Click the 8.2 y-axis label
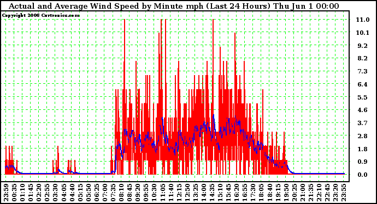The width and height of the screenshot is (377, 204). pos(363,58)
